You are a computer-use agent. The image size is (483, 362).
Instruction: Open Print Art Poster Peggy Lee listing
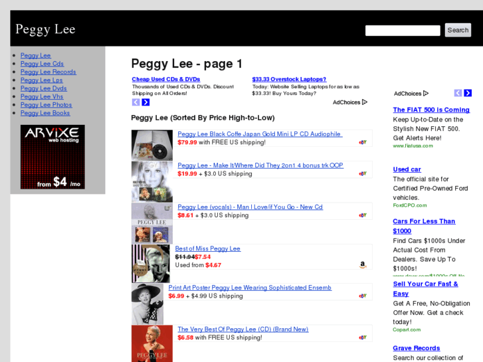(x=250, y=288)
